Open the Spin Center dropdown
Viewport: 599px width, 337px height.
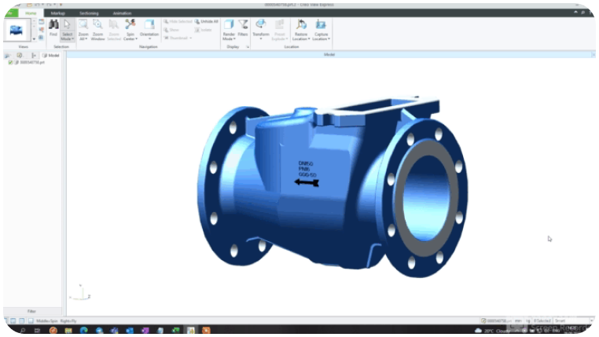(130, 37)
